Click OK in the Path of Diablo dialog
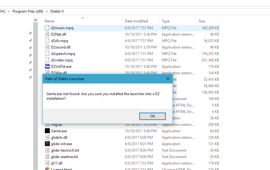This screenshot has height=170, width=270. 153,116
